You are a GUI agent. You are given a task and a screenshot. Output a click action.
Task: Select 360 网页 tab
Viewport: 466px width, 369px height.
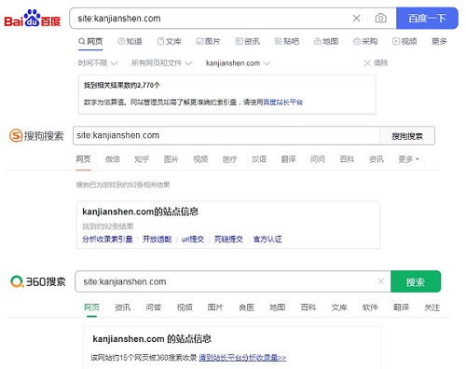point(91,307)
